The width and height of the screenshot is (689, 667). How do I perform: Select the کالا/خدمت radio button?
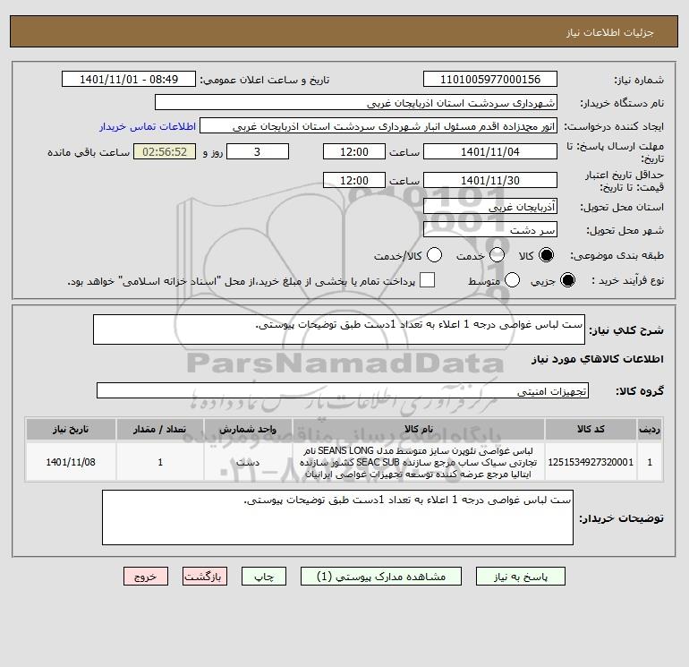[435, 255]
